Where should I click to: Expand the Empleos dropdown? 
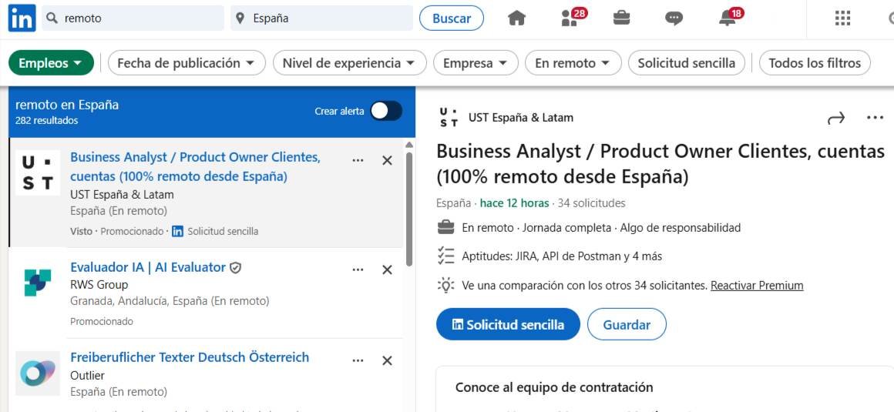point(51,62)
